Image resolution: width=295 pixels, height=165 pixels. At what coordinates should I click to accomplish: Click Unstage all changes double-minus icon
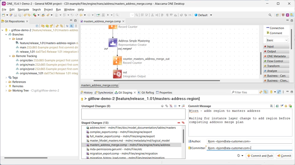coord(183,123)
